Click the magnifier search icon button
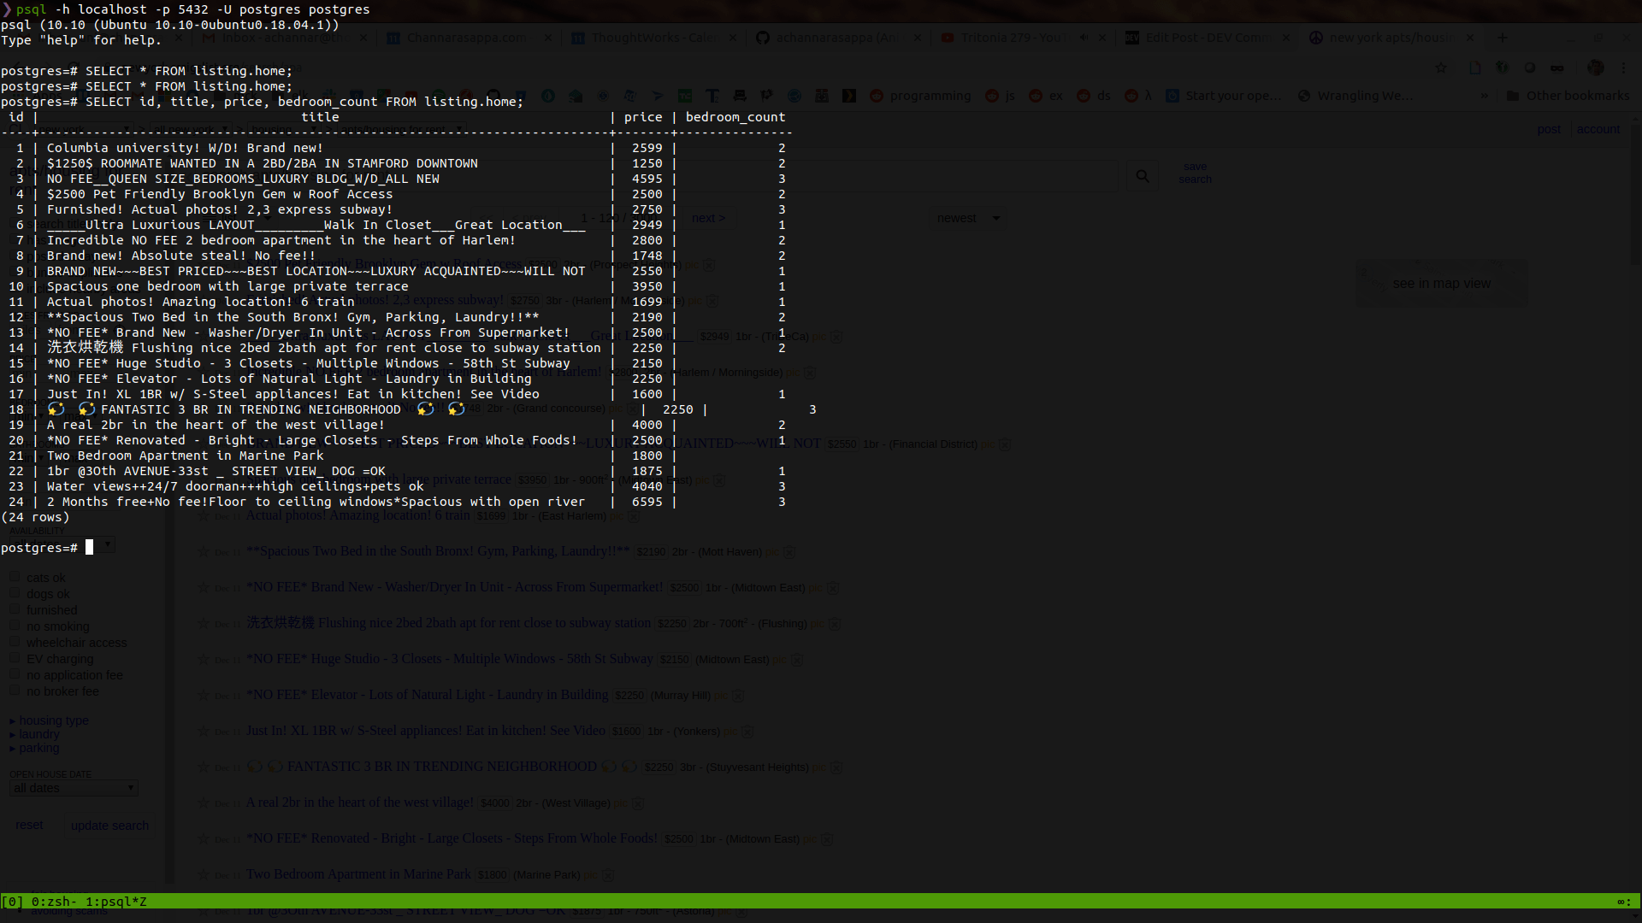 (1143, 176)
